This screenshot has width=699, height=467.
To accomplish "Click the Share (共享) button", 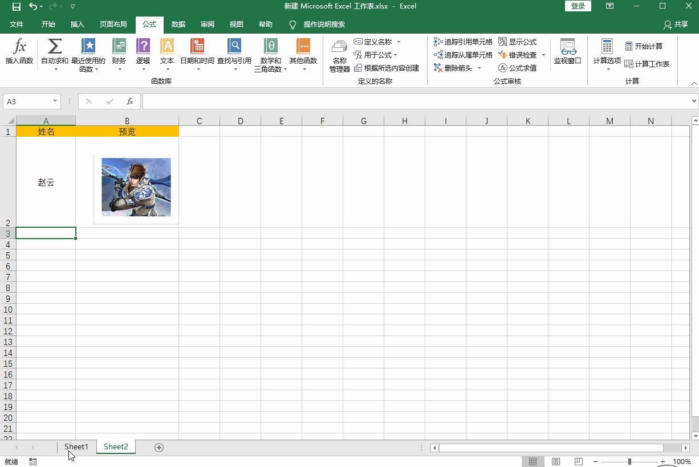I will tap(676, 24).
